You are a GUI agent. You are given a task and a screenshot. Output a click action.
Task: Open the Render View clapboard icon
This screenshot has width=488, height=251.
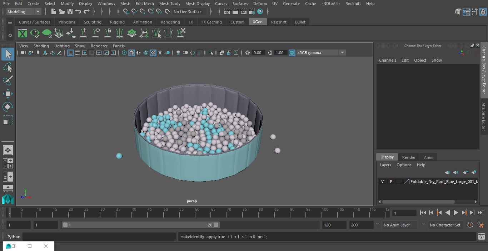227,12
